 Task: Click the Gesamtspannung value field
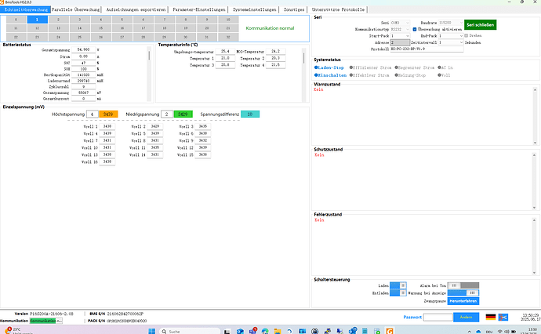pos(83,49)
